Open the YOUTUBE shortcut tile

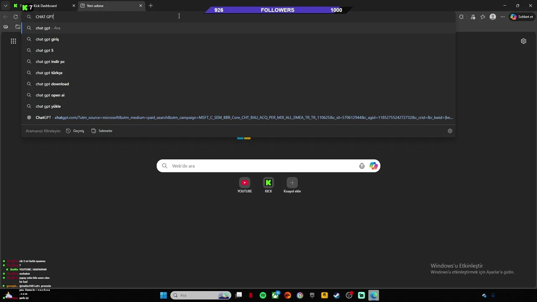click(x=245, y=185)
